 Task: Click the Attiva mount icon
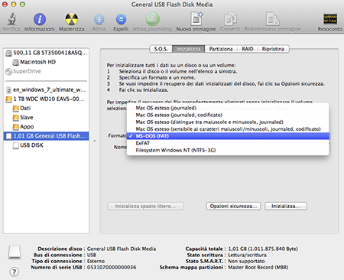tap(99, 19)
